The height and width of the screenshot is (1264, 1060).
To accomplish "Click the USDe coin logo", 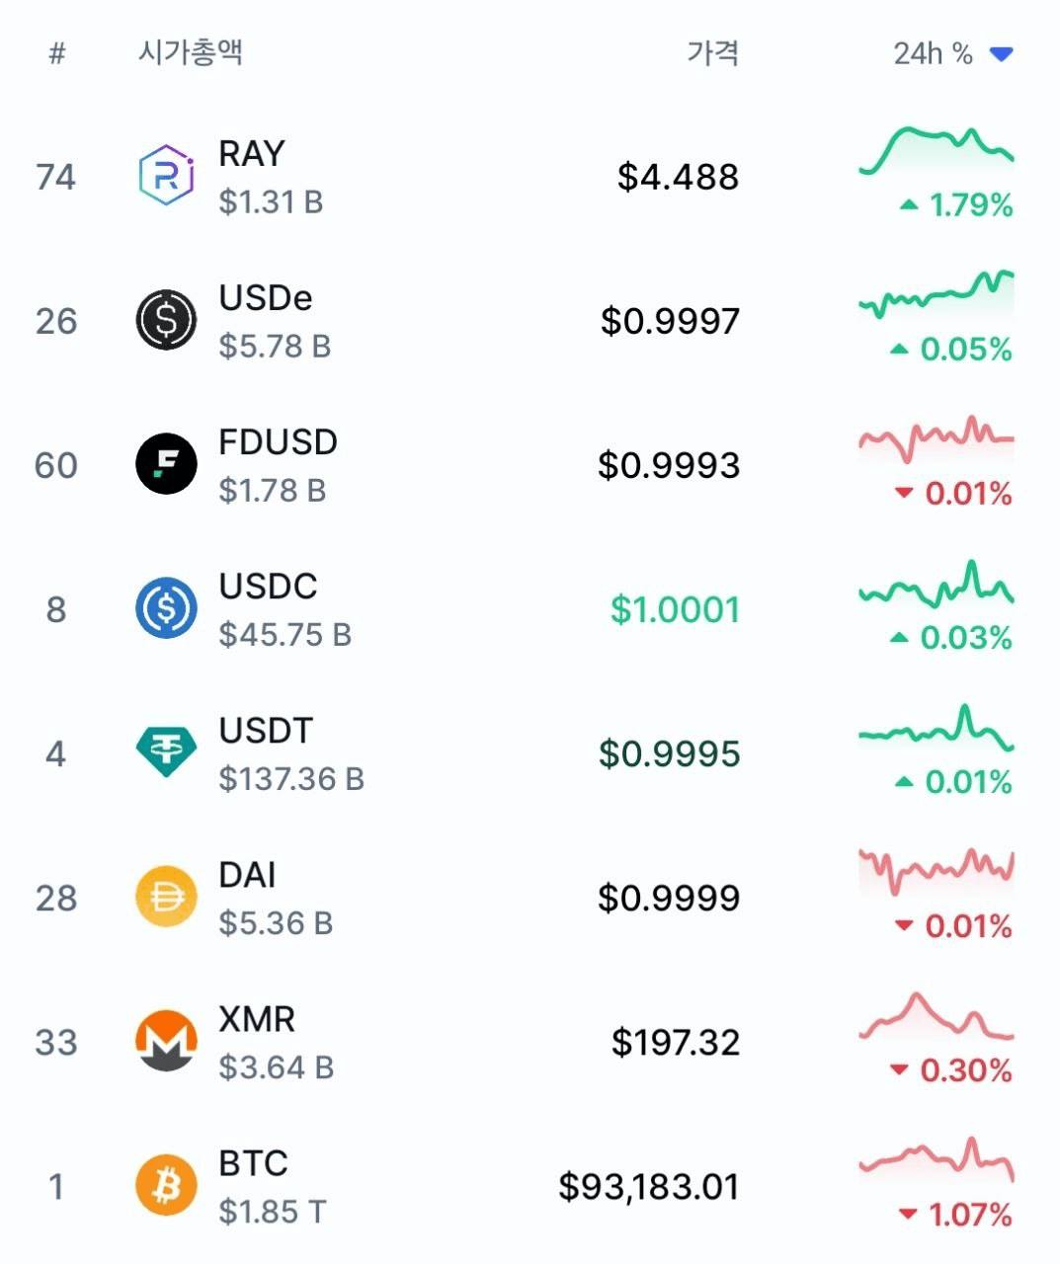I will (166, 320).
